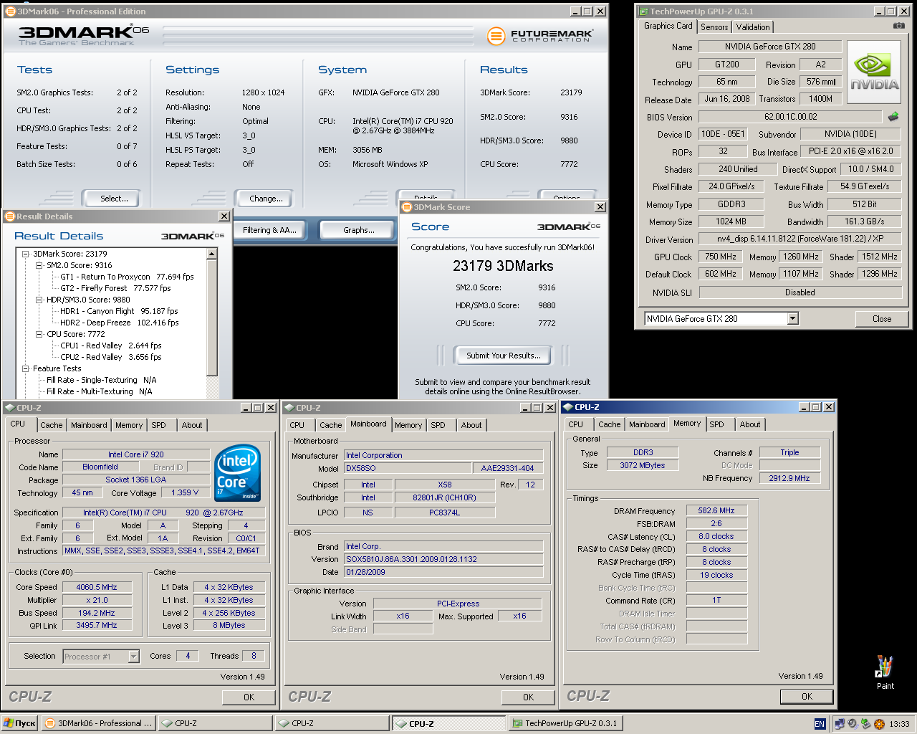The width and height of the screenshot is (917, 734).
Task: Select HDR2 - Deep Freeze result row
Action: tap(120, 323)
